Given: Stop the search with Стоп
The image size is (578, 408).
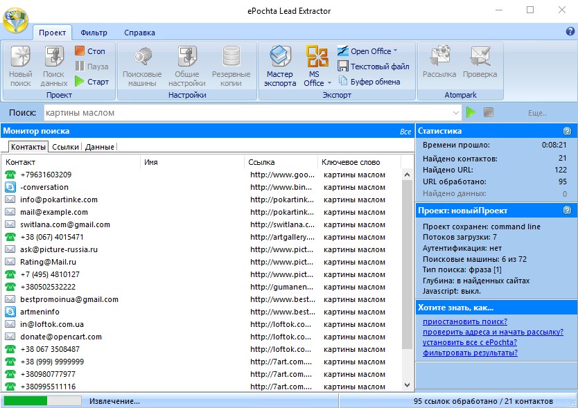Looking at the screenshot, I should 90,51.
